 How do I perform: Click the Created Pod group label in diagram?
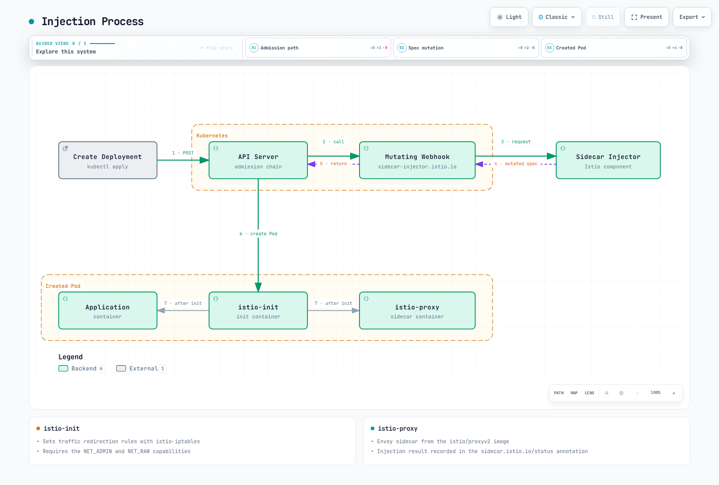coord(63,286)
